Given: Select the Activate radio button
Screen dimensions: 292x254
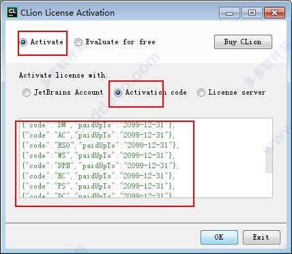Looking at the screenshot, I should point(42,42).
